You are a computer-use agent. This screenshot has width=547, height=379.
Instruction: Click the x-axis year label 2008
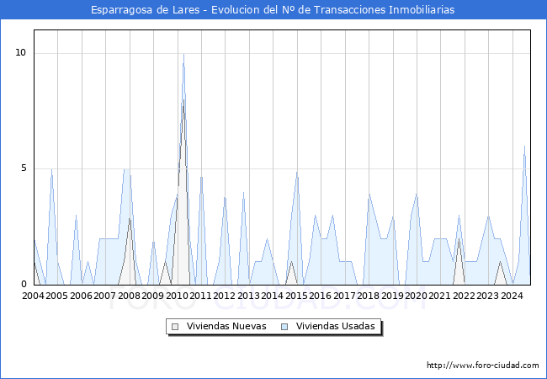pos(129,296)
